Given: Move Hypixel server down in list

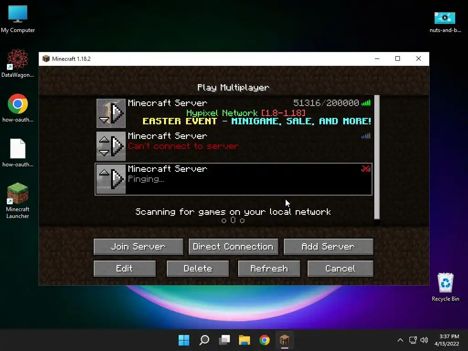Looking at the screenshot, I should 104,120.
